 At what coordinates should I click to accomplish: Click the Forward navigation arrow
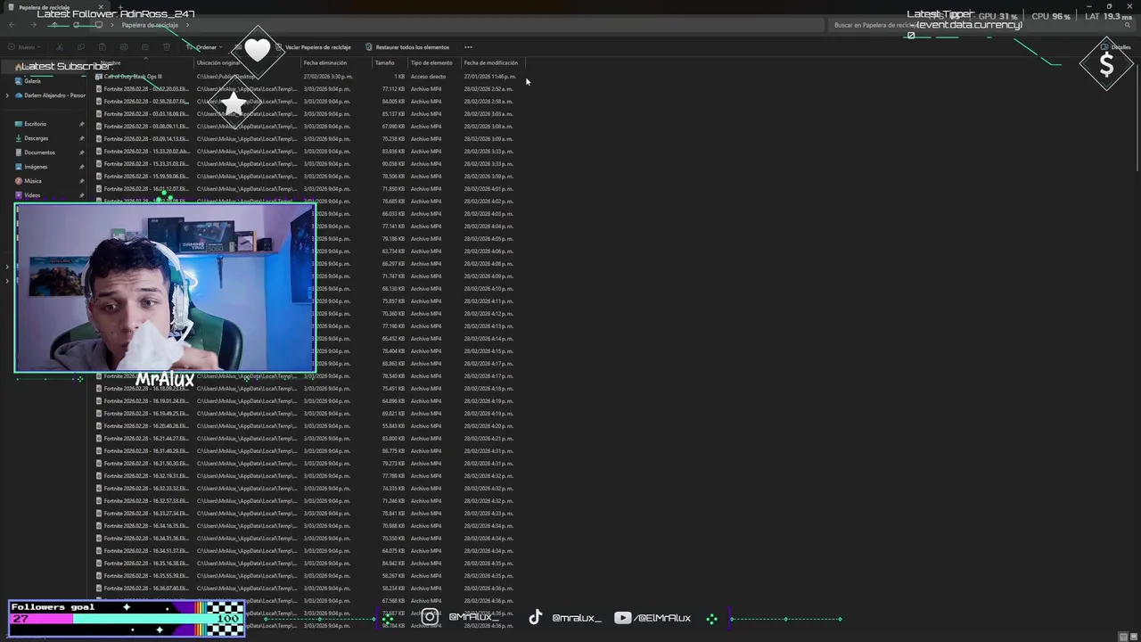click(33, 25)
